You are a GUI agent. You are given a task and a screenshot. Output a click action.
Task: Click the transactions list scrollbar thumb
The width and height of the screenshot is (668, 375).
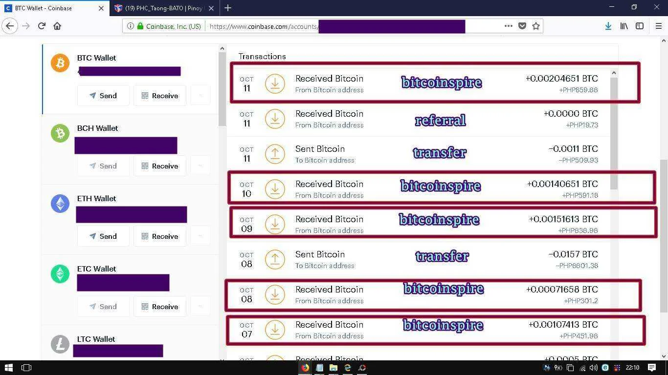614,133
